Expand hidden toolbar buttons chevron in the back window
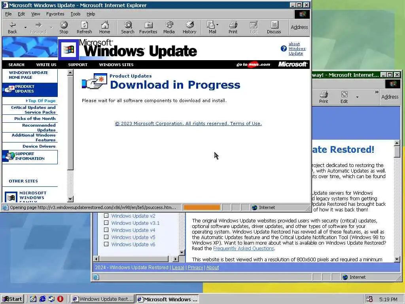This screenshot has width=405, height=304. tap(377, 92)
